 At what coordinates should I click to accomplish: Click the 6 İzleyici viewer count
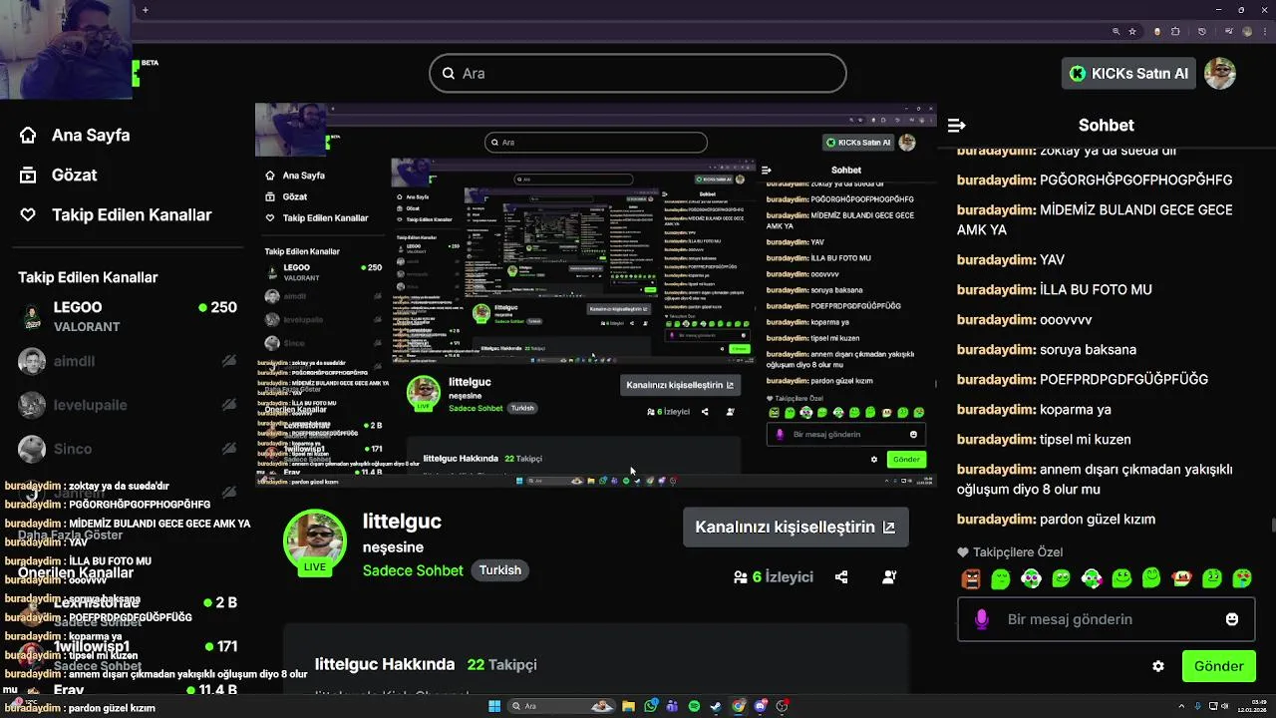pos(774,576)
